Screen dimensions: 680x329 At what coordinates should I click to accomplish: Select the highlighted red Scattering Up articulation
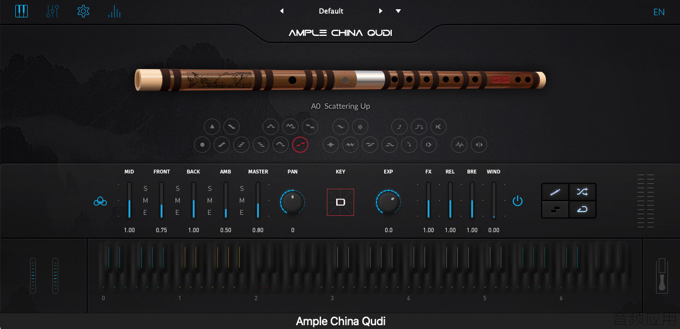click(x=300, y=145)
